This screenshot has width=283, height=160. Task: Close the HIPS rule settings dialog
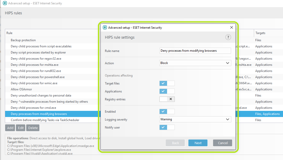(x=231, y=27)
